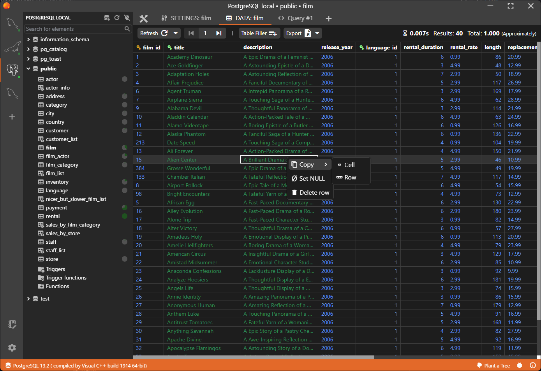
Task: Click the bottom dolphin connection icon in sidebar
Action: click(12, 93)
